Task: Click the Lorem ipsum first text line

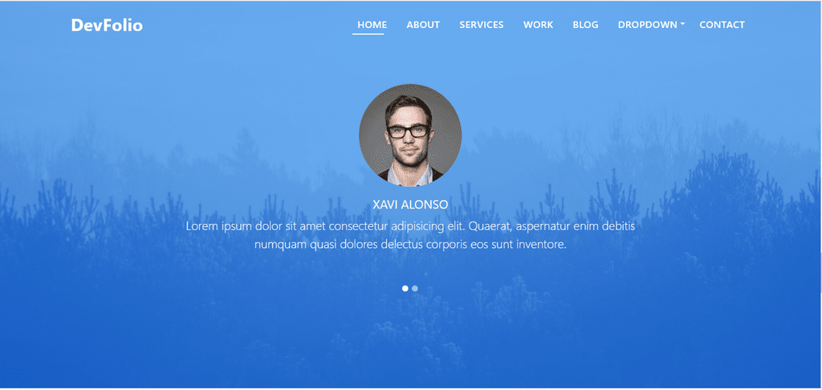Action: pyautogui.click(x=410, y=226)
